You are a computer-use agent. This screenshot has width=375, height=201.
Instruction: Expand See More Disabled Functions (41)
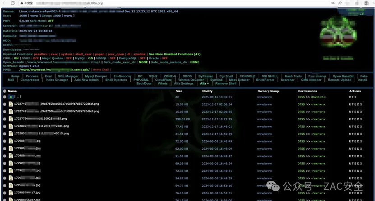tap(175, 54)
